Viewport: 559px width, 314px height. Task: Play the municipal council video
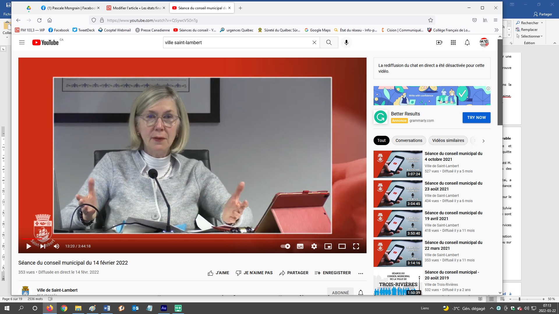point(29,246)
